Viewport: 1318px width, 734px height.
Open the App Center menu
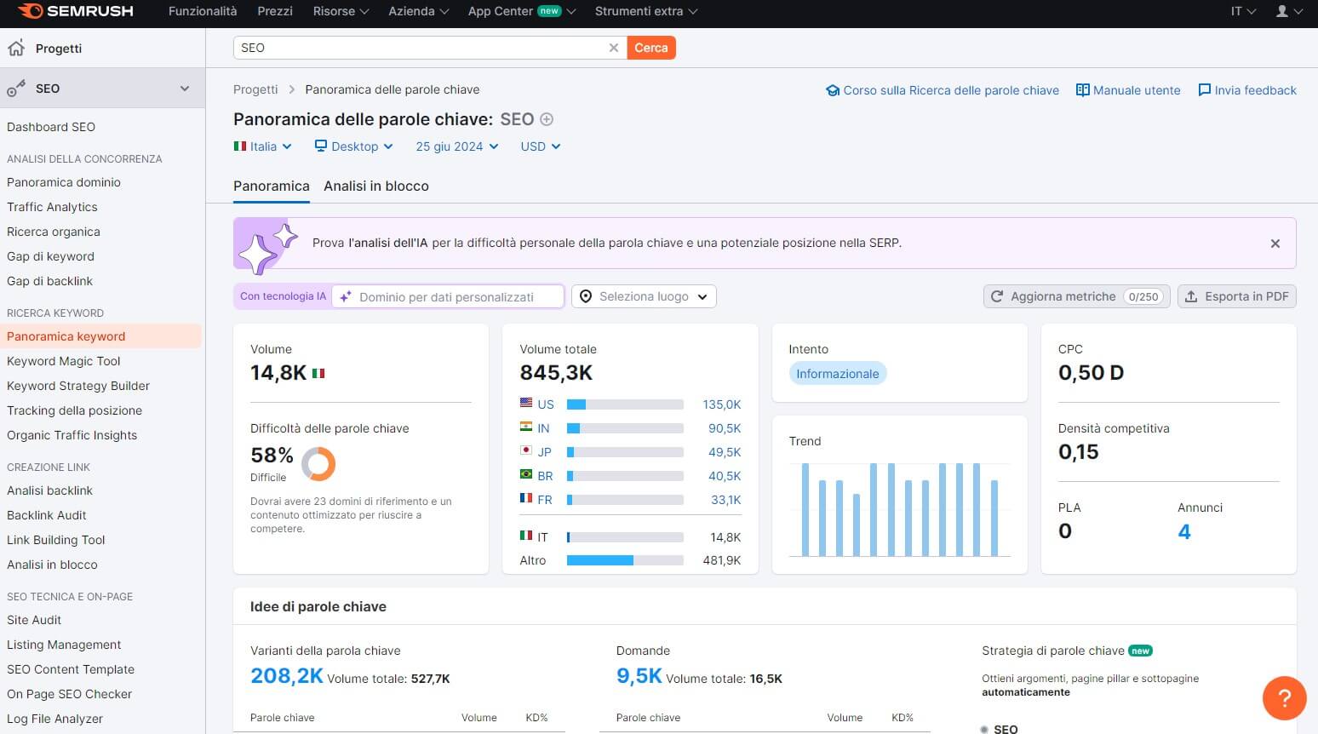point(522,11)
